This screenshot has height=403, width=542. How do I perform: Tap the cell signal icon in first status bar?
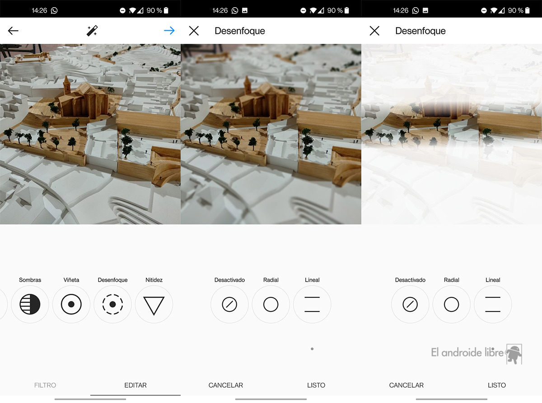click(141, 10)
